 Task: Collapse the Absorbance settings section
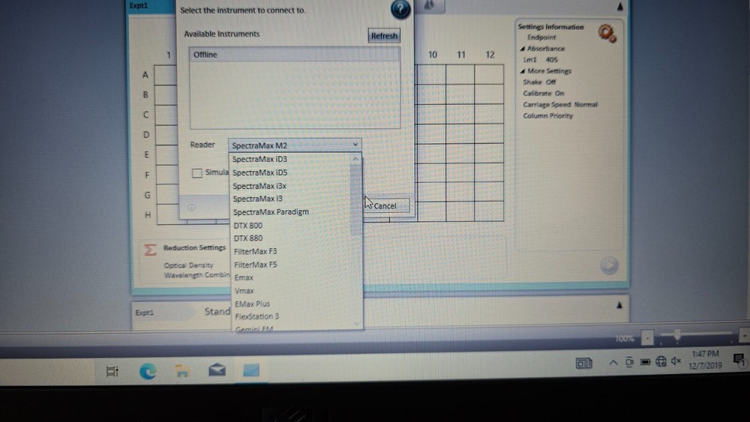(523, 49)
